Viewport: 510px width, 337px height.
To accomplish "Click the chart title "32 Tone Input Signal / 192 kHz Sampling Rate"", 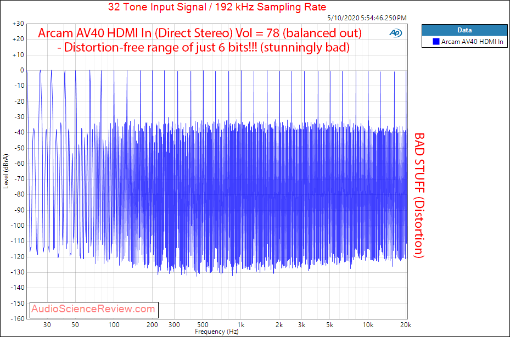I will pos(217,7).
